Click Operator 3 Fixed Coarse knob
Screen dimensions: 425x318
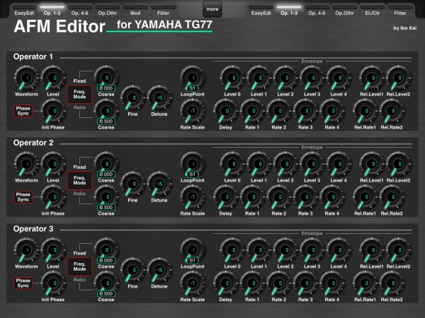(106, 250)
